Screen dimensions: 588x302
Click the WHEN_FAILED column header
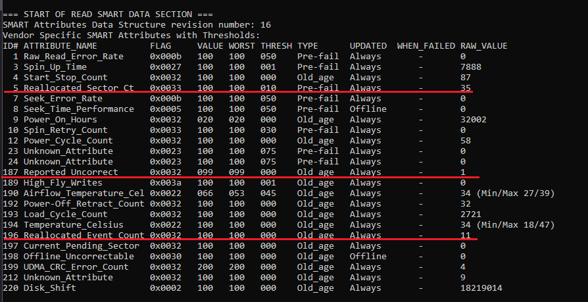coord(426,46)
